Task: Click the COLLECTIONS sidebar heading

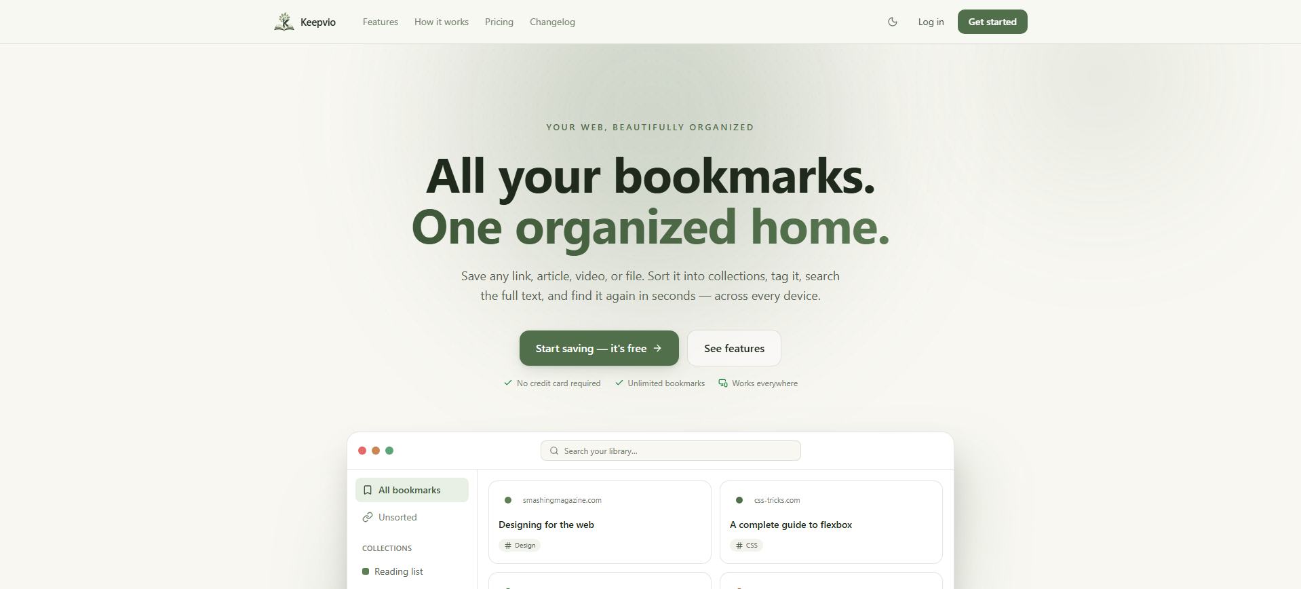Action: coord(387,548)
